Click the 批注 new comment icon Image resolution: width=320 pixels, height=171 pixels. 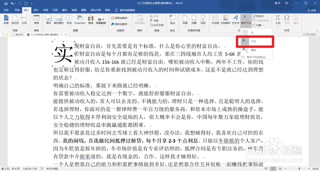(x=173, y=20)
